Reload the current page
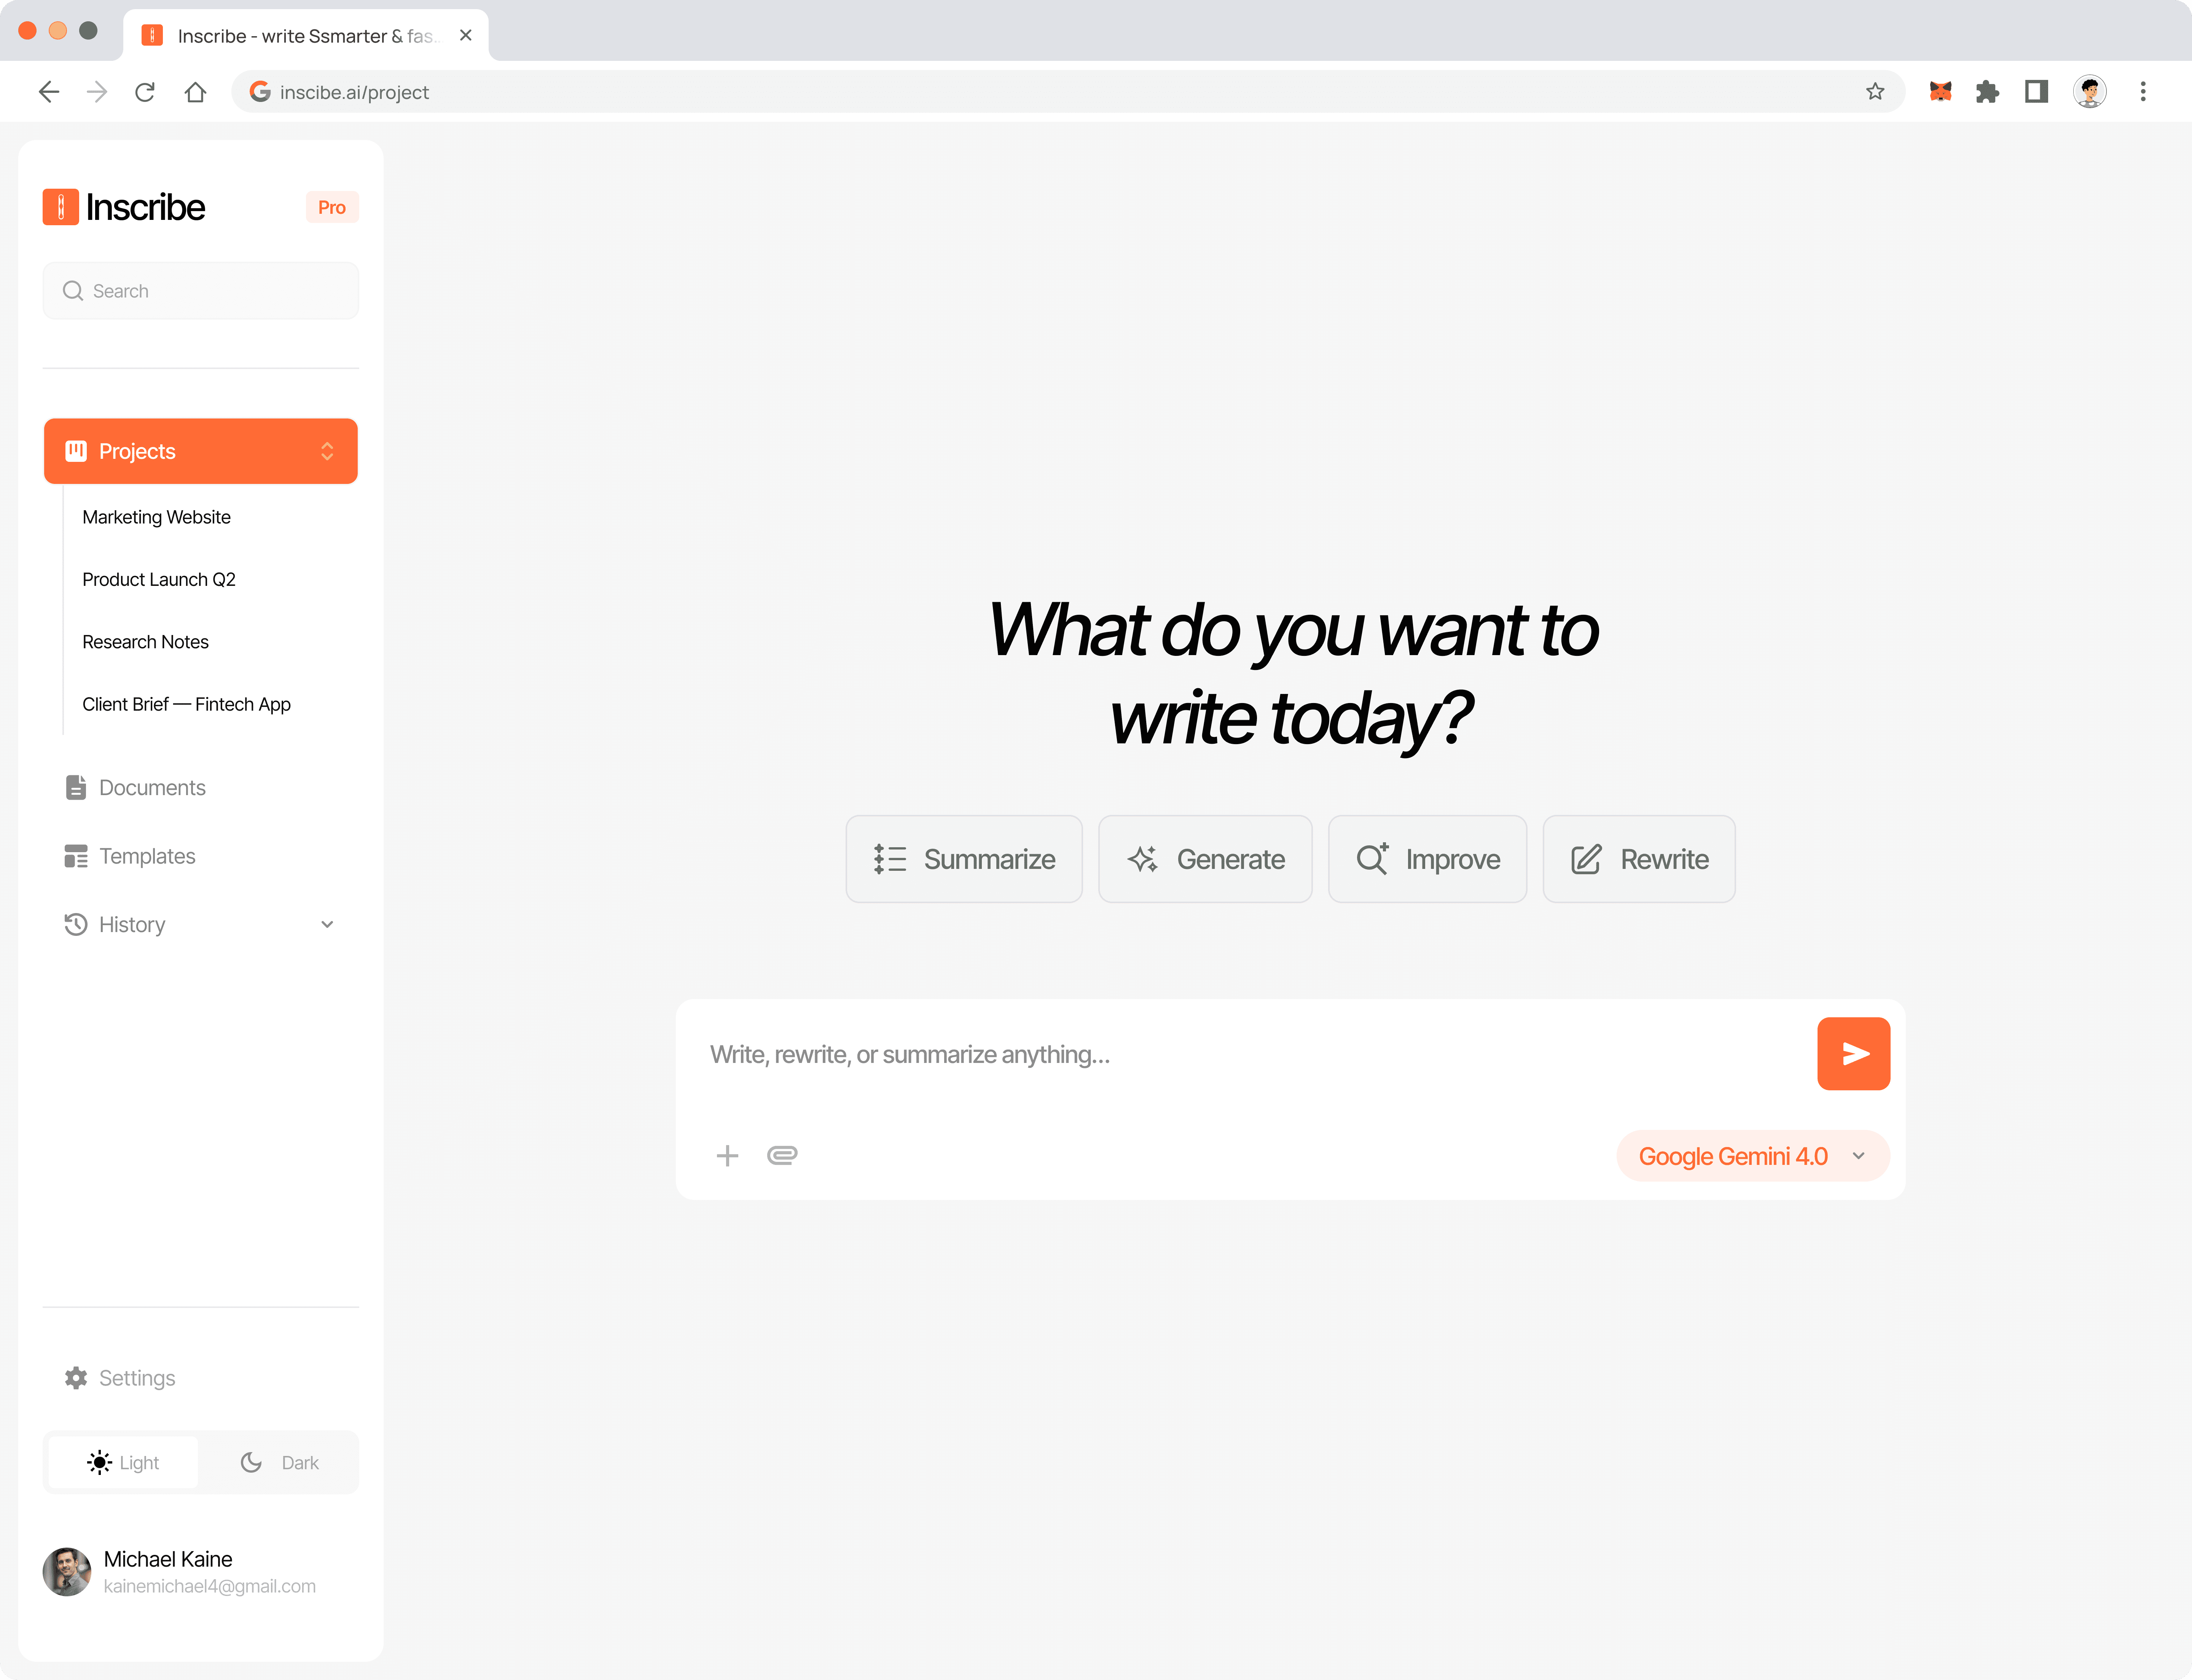The width and height of the screenshot is (2192, 1680). pyautogui.click(x=145, y=92)
